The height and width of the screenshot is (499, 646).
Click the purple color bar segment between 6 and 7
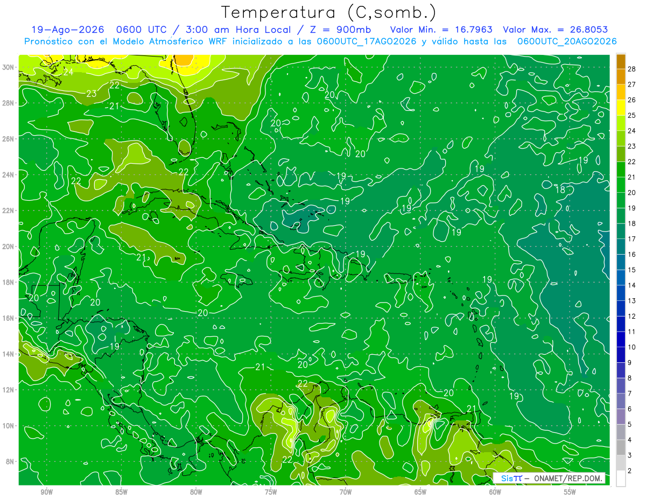point(621,402)
